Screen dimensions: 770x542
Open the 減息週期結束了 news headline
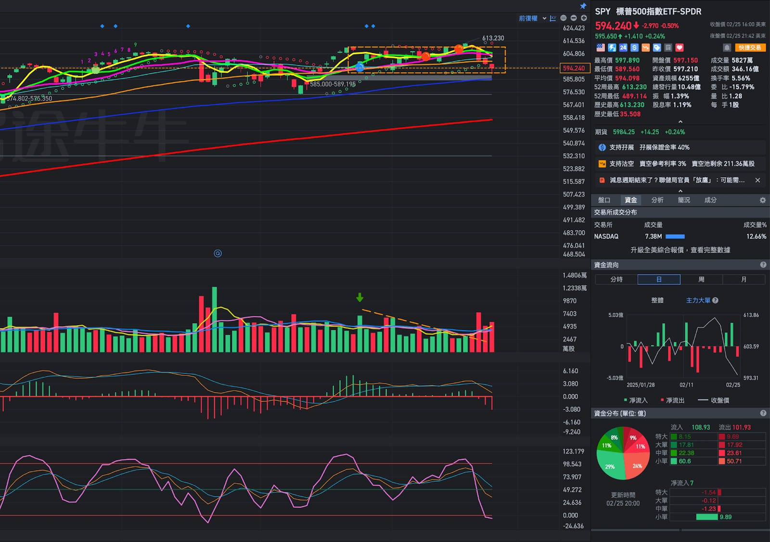pyautogui.click(x=677, y=180)
